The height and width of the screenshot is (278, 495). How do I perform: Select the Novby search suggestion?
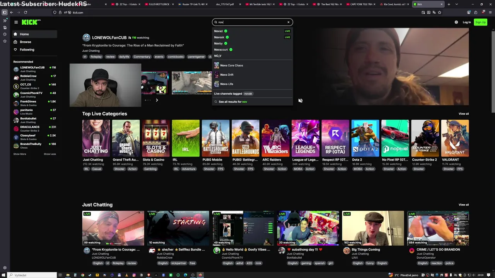click(252, 43)
